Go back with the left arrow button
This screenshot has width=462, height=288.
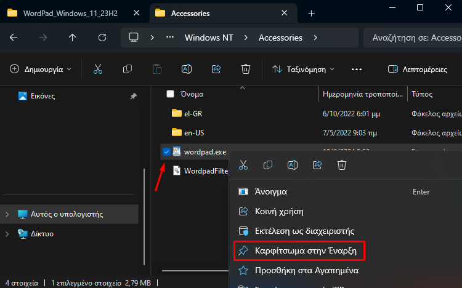point(14,38)
